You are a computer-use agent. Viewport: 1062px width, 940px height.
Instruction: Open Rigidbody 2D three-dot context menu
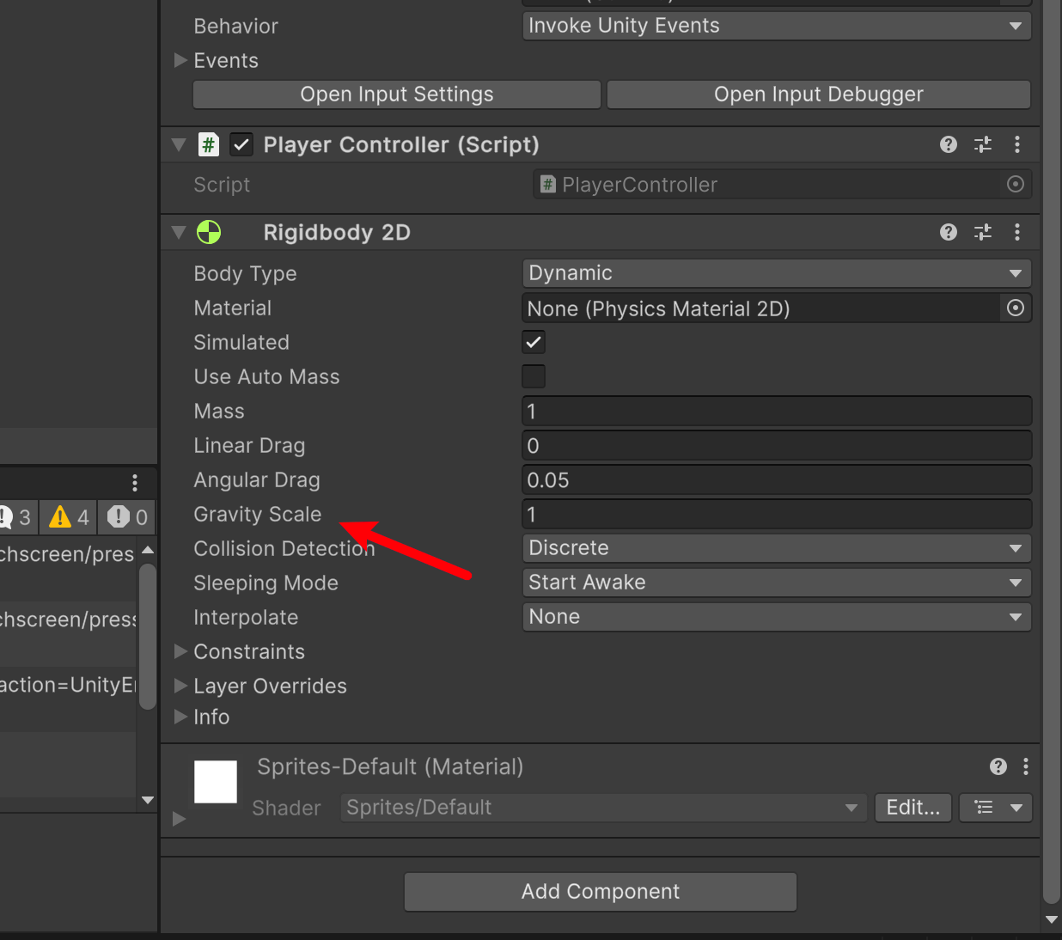click(x=1017, y=232)
